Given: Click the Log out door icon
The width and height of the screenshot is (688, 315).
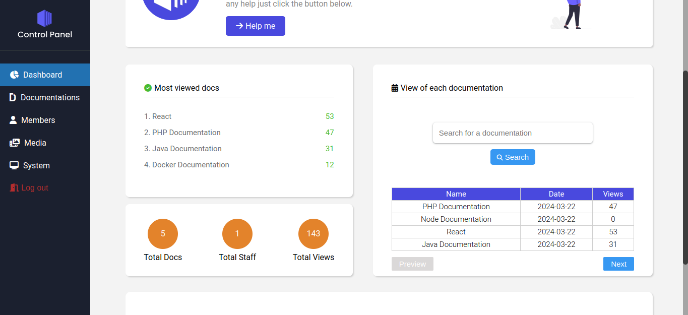Looking at the screenshot, I should [14, 187].
